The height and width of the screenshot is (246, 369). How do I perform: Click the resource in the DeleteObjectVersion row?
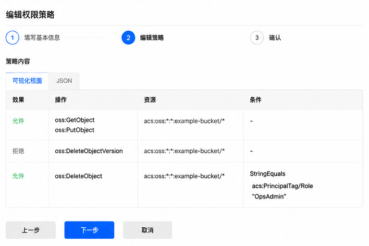(184, 151)
